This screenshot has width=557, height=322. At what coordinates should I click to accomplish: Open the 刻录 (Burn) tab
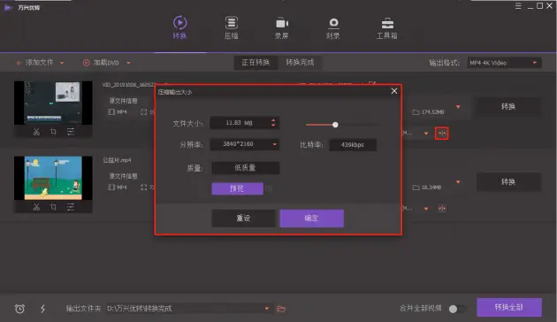(332, 27)
